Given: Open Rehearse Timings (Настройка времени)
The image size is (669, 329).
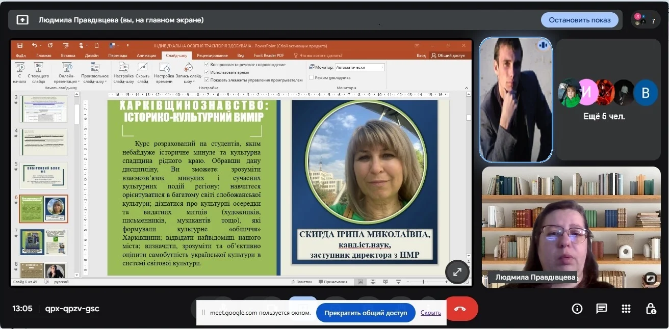Looking at the screenshot, I should (164, 72).
